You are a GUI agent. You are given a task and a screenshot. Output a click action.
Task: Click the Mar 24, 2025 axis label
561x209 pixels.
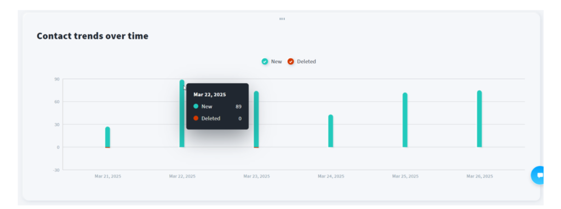pyautogui.click(x=331, y=176)
